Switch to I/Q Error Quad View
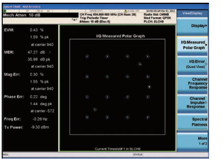Image resolution: width=222 pixels, height=161 pixels. tap(192, 64)
